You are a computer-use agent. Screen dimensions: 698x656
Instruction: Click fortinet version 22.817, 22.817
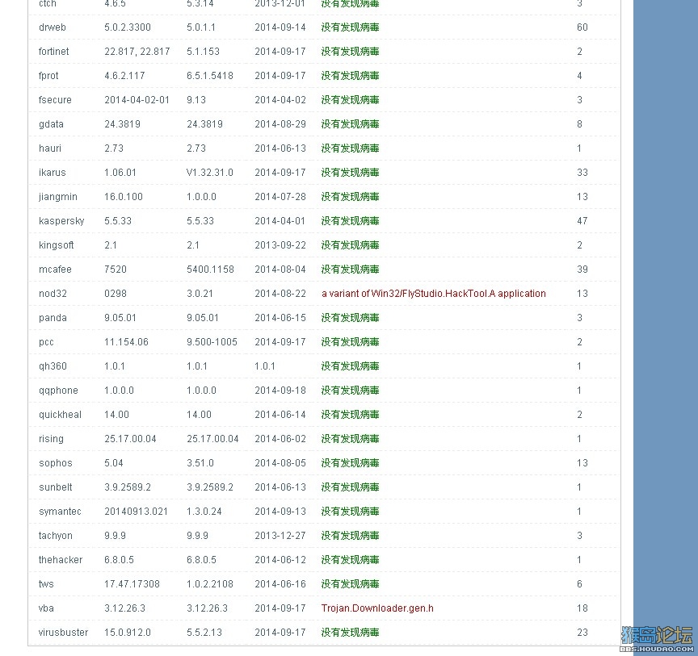pos(137,52)
